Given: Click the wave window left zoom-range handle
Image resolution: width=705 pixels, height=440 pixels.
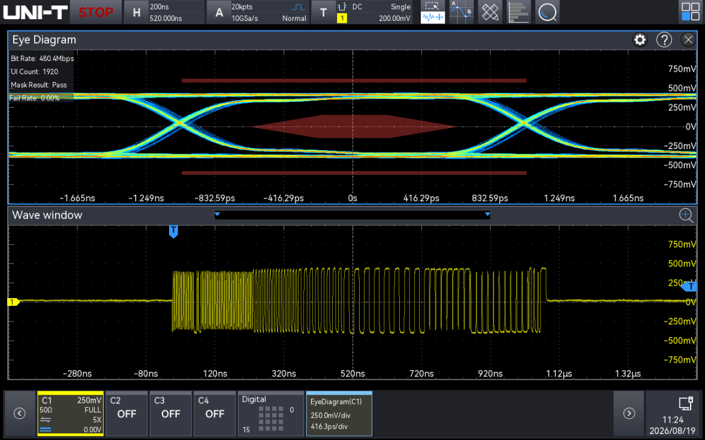Looking at the screenshot, I should [x=217, y=214].
